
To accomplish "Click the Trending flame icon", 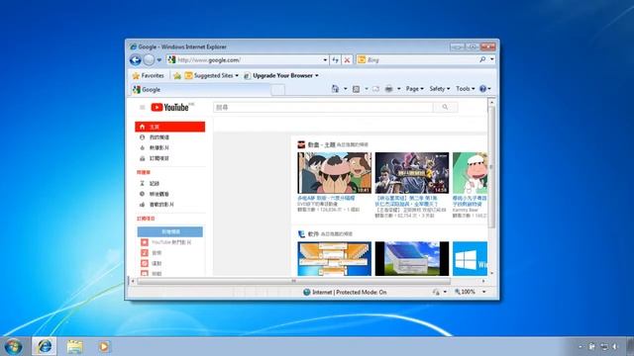I will (x=143, y=148).
